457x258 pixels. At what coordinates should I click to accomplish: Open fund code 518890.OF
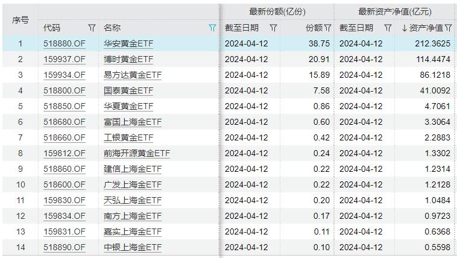[x=65, y=248]
